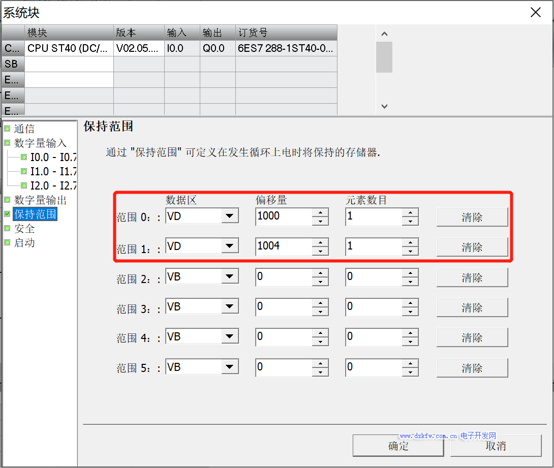Expand 范围 1 数据区 dropdown showing VD
The width and height of the screenshot is (554, 468).
[x=230, y=246]
